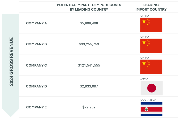This screenshot has width=181, height=119.
Task: Click the China flag for Company B
Action: (151, 46)
